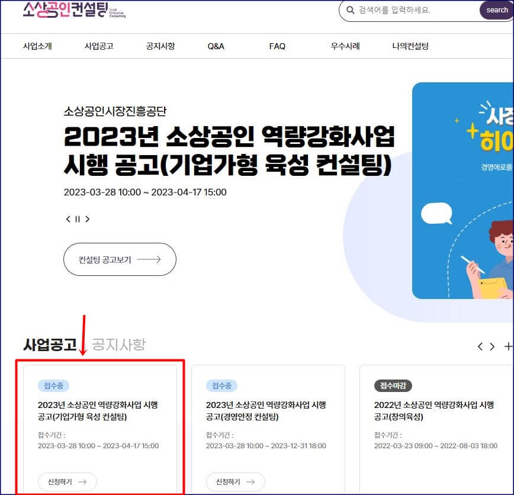Go to the previous banner slide
Viewport: 514px width, 495px height.
coord(68,218)
